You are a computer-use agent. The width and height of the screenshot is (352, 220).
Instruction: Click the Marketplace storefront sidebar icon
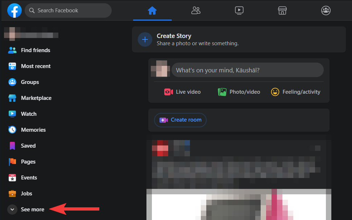12,98
